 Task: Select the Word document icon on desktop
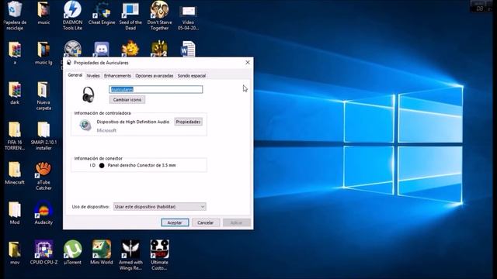tap(188, 49)
